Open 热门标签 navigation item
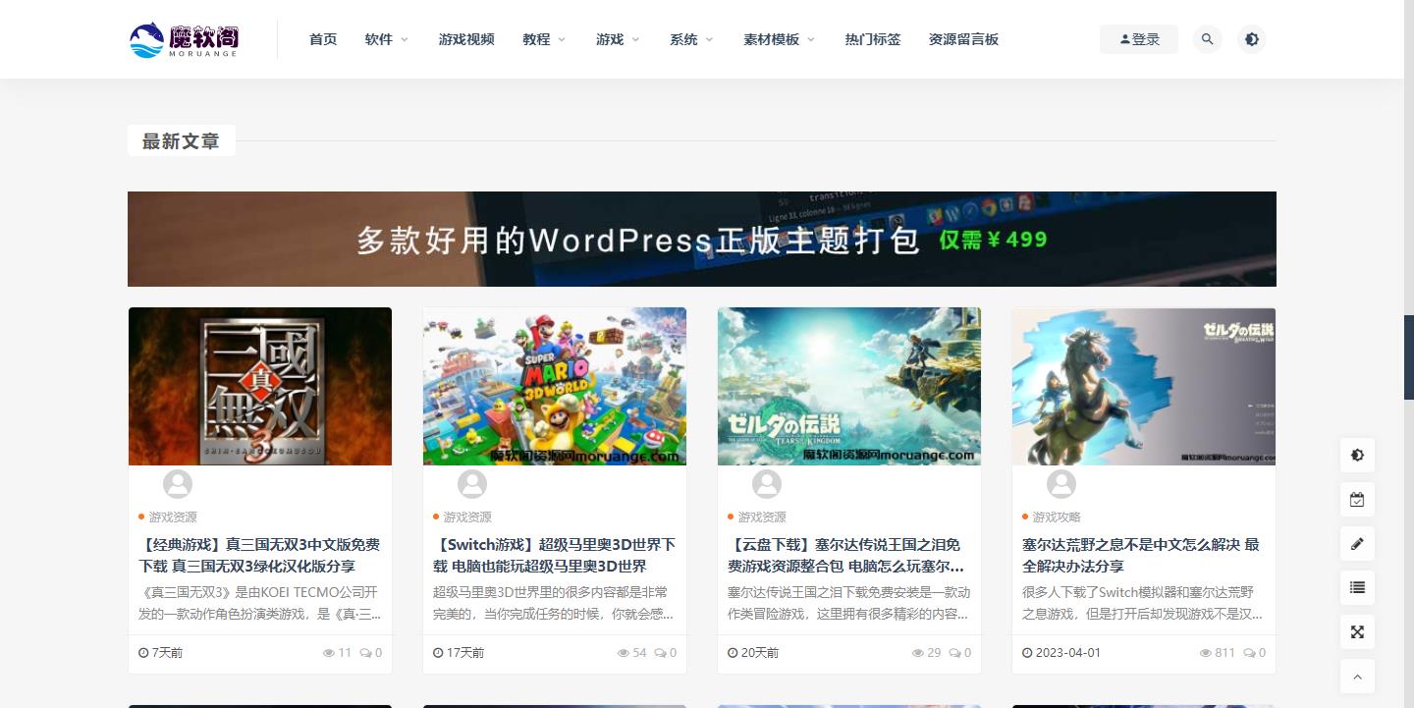 (x=873, y=39)
